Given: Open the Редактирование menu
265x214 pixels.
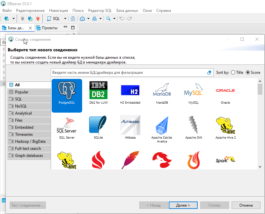Looking at the screenshot, I should point(30,11).
